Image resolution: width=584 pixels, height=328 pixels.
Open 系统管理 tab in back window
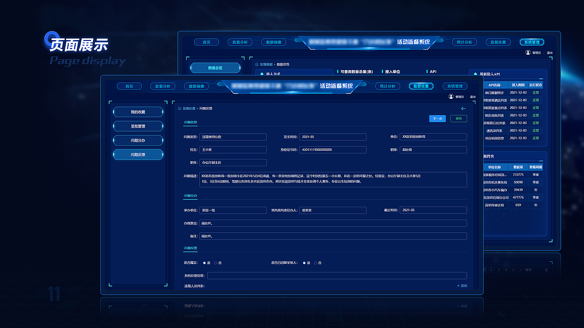click(x=532, y=42)
